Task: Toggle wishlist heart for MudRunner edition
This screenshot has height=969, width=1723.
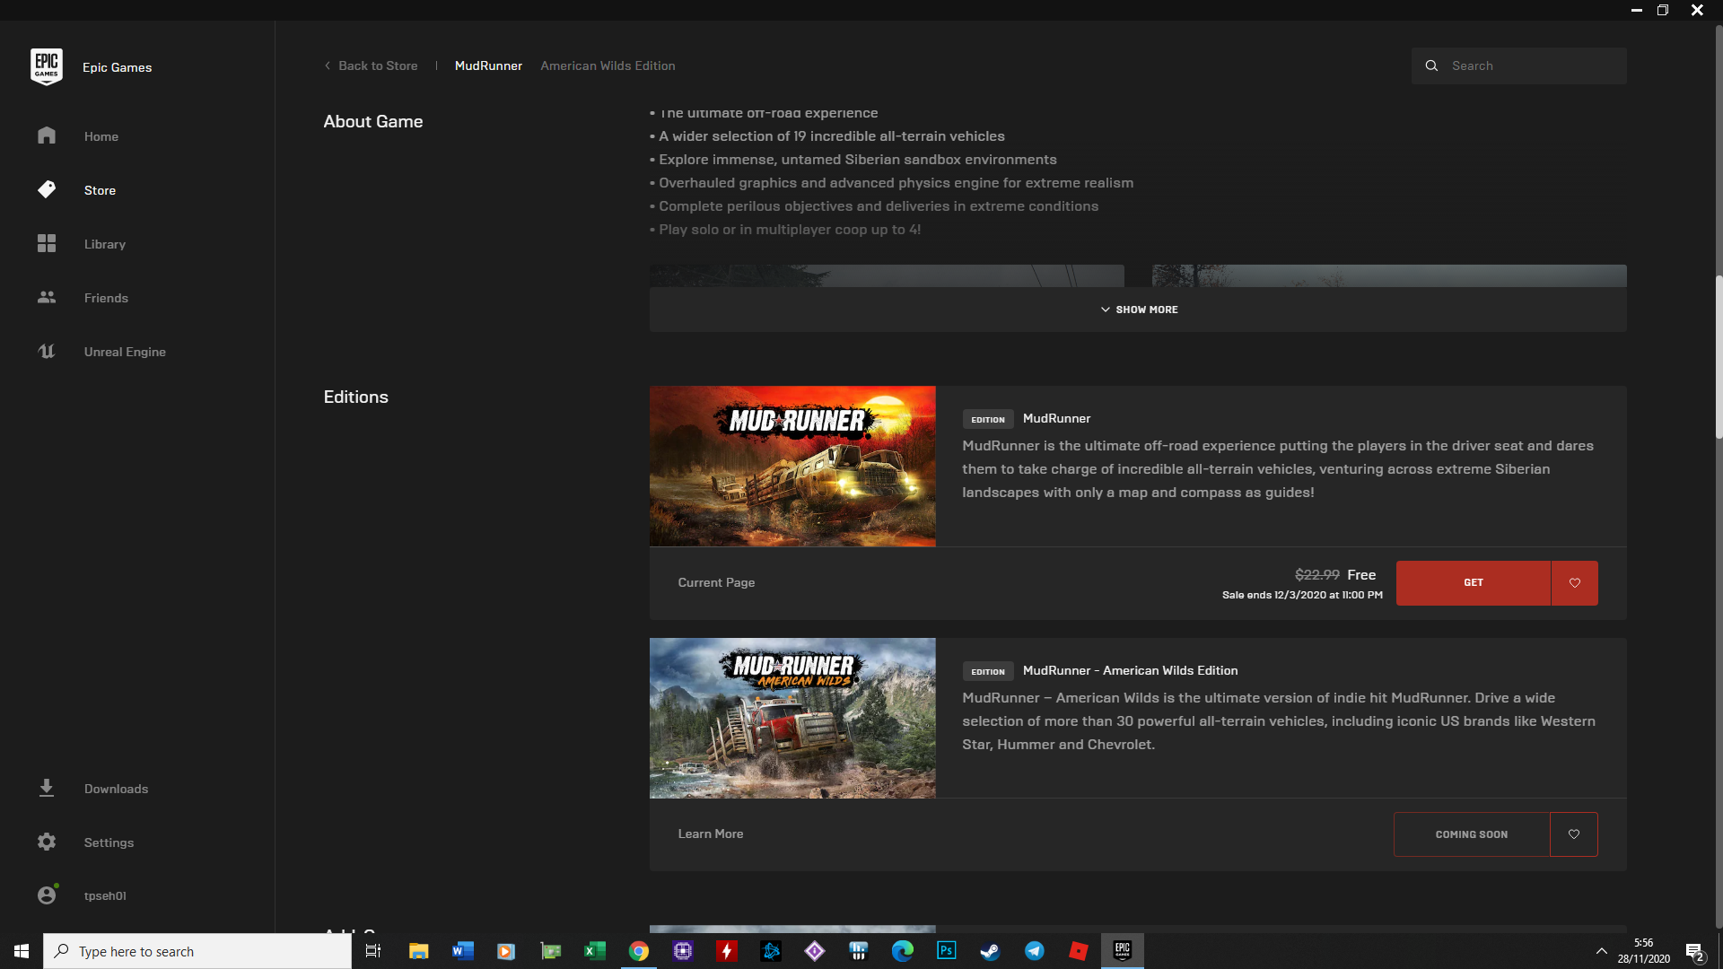Action: pos(1574,583)
